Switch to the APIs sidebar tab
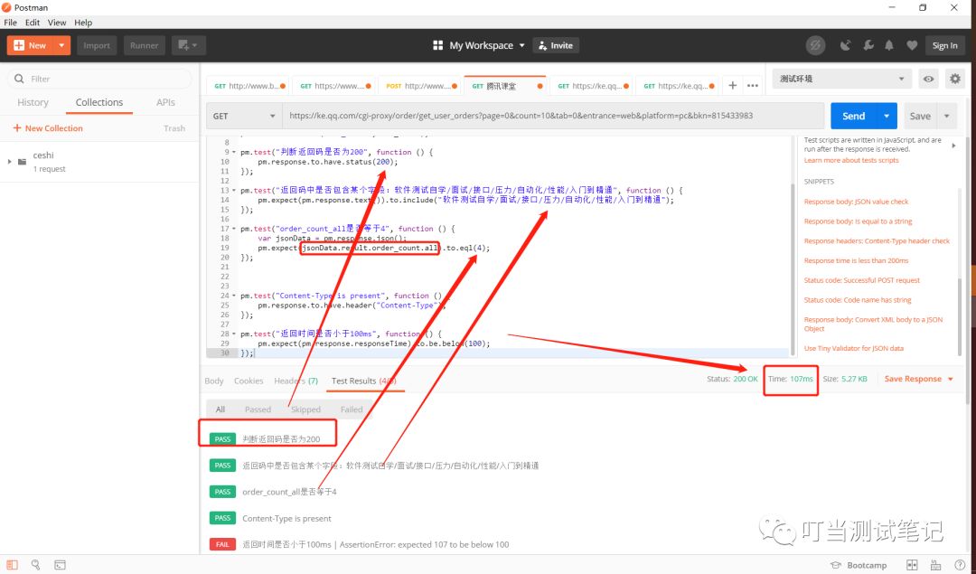976x574 pixels. click(165, 102)
